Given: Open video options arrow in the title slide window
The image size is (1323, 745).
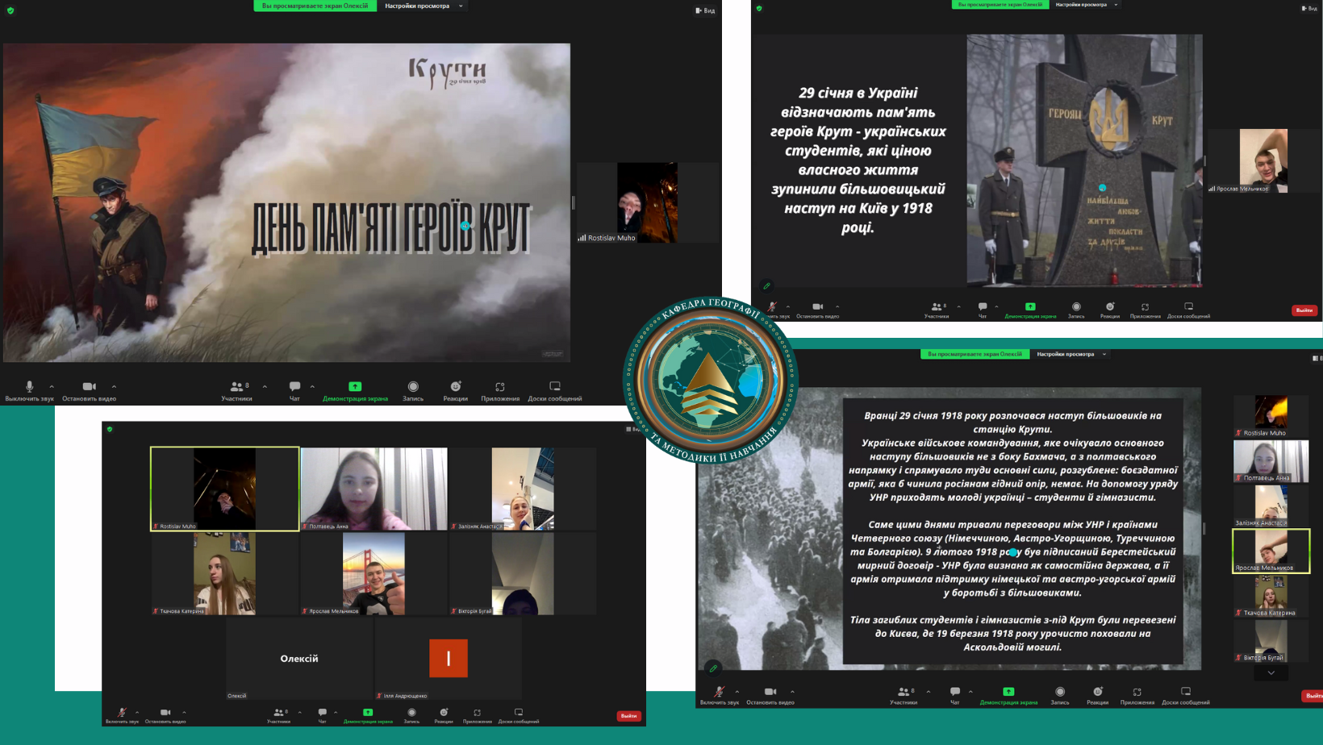Looking at the screenshot, I should pos(114,386).
